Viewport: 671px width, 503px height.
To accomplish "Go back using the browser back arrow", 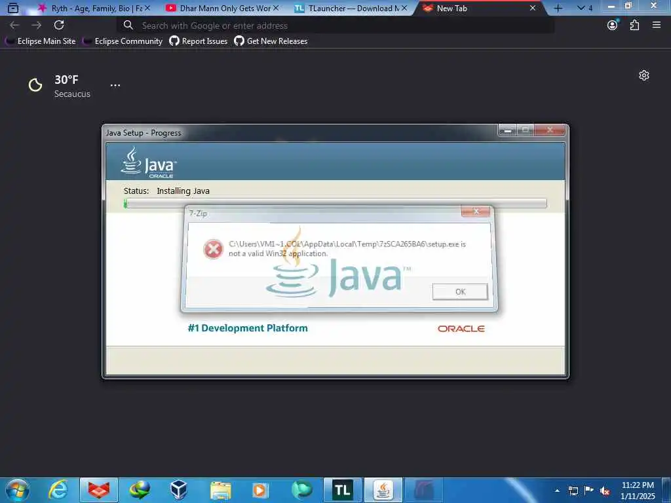I will point(14,26).
